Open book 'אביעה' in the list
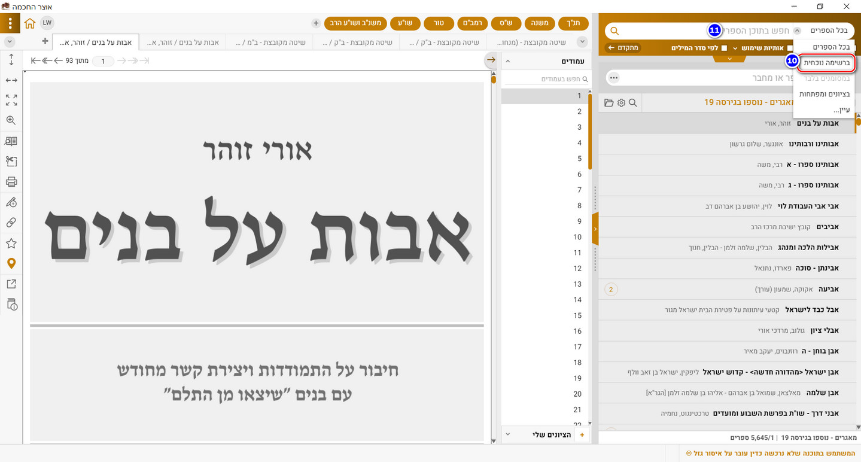861x462 pixels. (x=726, y=289)
